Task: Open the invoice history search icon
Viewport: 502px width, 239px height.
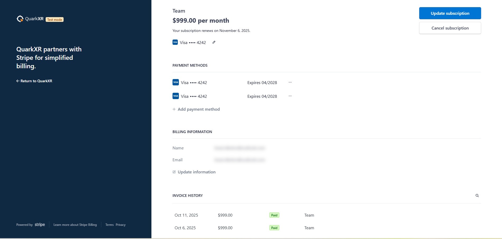Action: [x=477, y=196]
